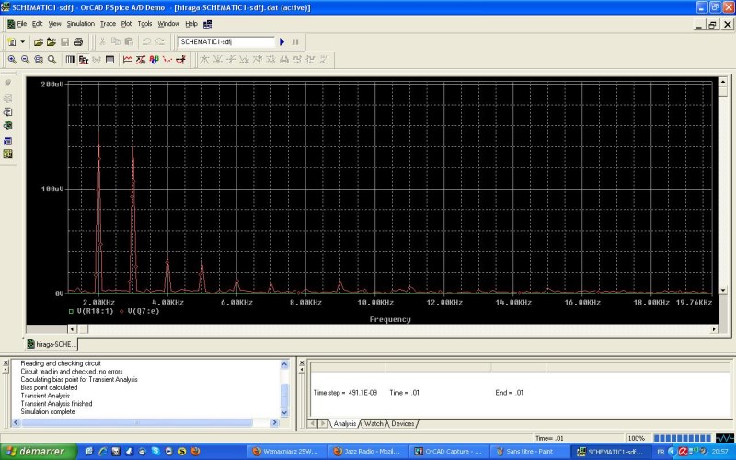Open the Trace menu
Screen dimensions: 736x460
coord(108,24)
